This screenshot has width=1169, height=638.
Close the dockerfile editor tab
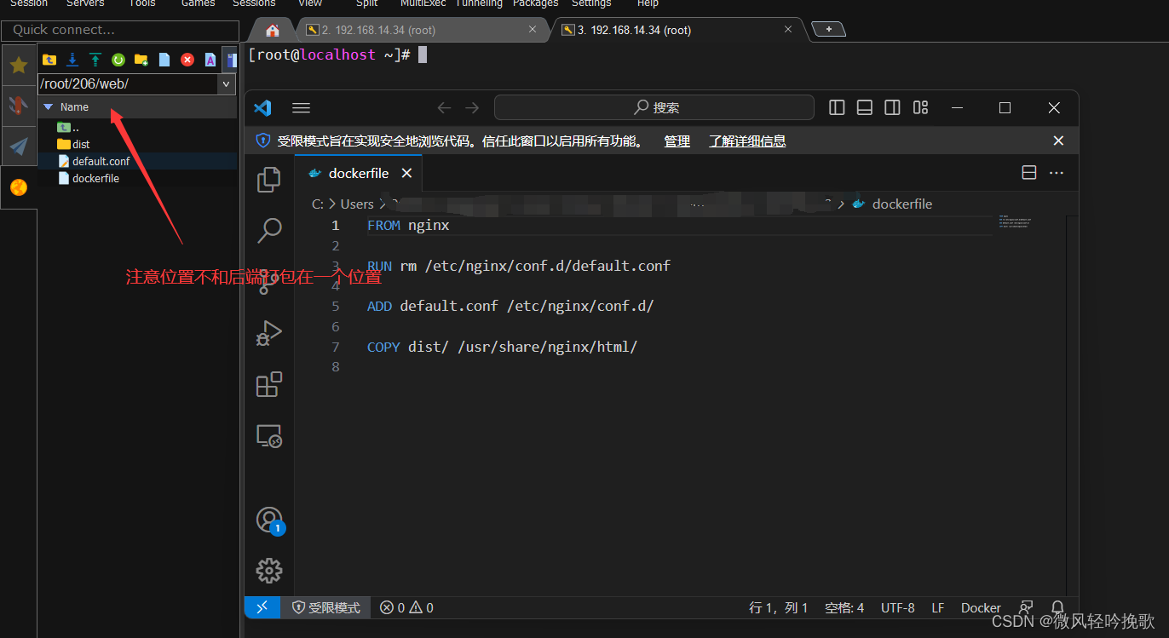tap(406, 173)
